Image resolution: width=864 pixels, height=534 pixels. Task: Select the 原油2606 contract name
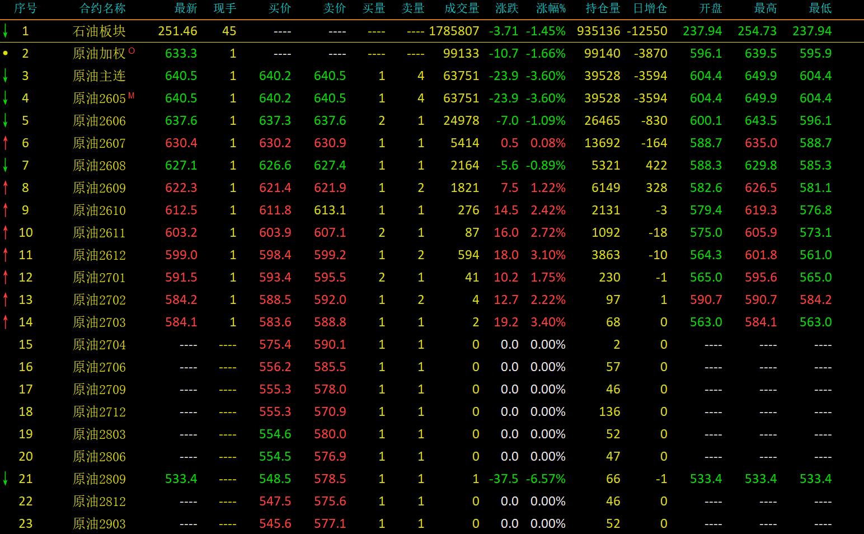pyautogui.click(x=99, y=121)
